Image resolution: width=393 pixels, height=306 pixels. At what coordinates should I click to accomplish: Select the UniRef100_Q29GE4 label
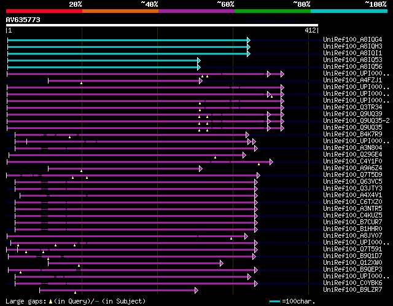tap(352, 154)
